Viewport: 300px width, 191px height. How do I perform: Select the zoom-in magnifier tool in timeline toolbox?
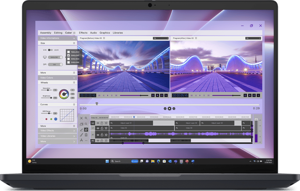click(x=86, y=118)
